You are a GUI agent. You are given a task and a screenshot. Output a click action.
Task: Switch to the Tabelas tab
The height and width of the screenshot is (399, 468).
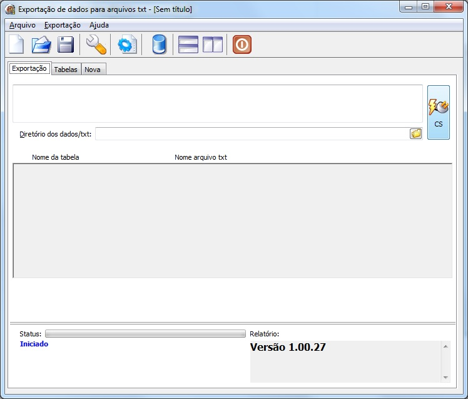(x=66, y=70)
